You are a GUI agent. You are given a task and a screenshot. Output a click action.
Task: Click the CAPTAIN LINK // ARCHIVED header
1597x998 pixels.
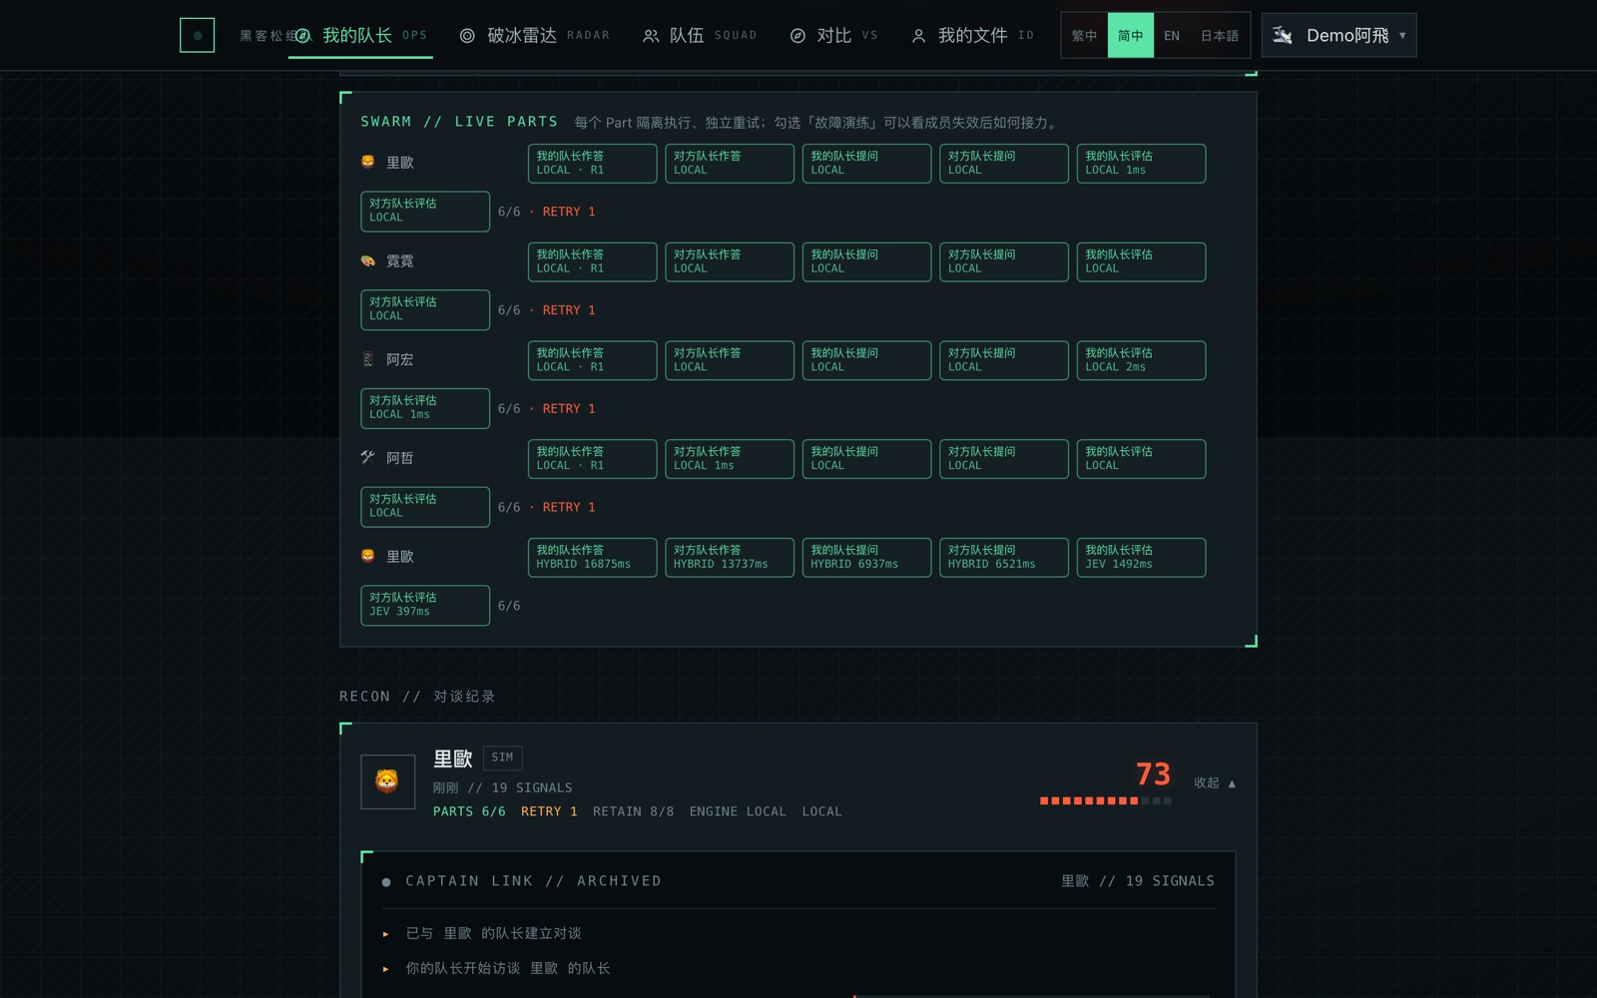(x=533, y=881)
